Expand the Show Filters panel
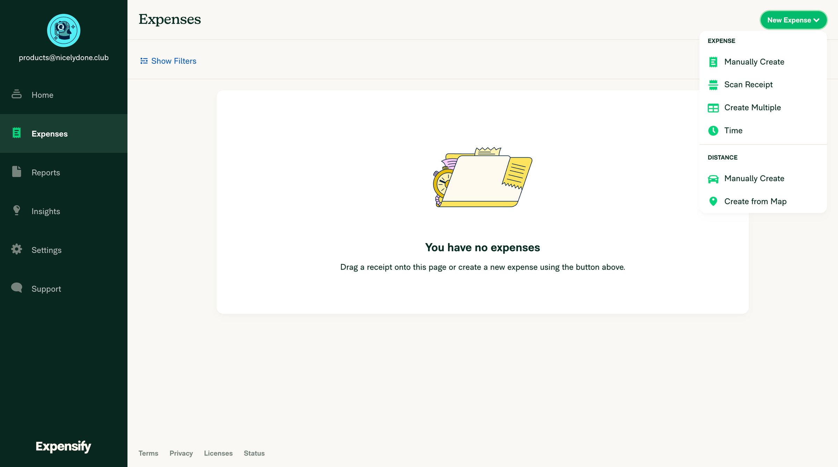 (168, 61)
